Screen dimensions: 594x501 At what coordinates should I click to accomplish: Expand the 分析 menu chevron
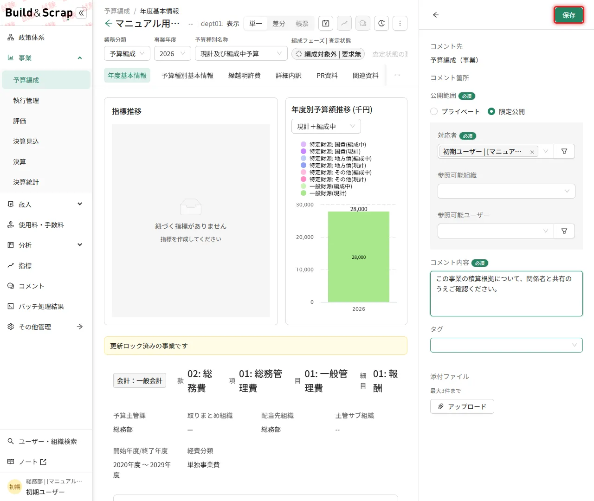tap(80, 245)
